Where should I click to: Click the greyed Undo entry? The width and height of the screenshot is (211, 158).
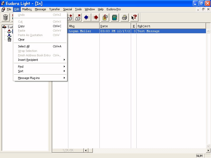(40, 15)
